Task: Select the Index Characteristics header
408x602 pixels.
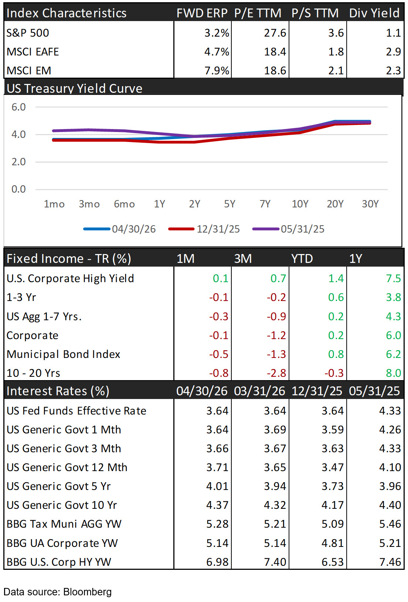Action: (x=67, y=13)
